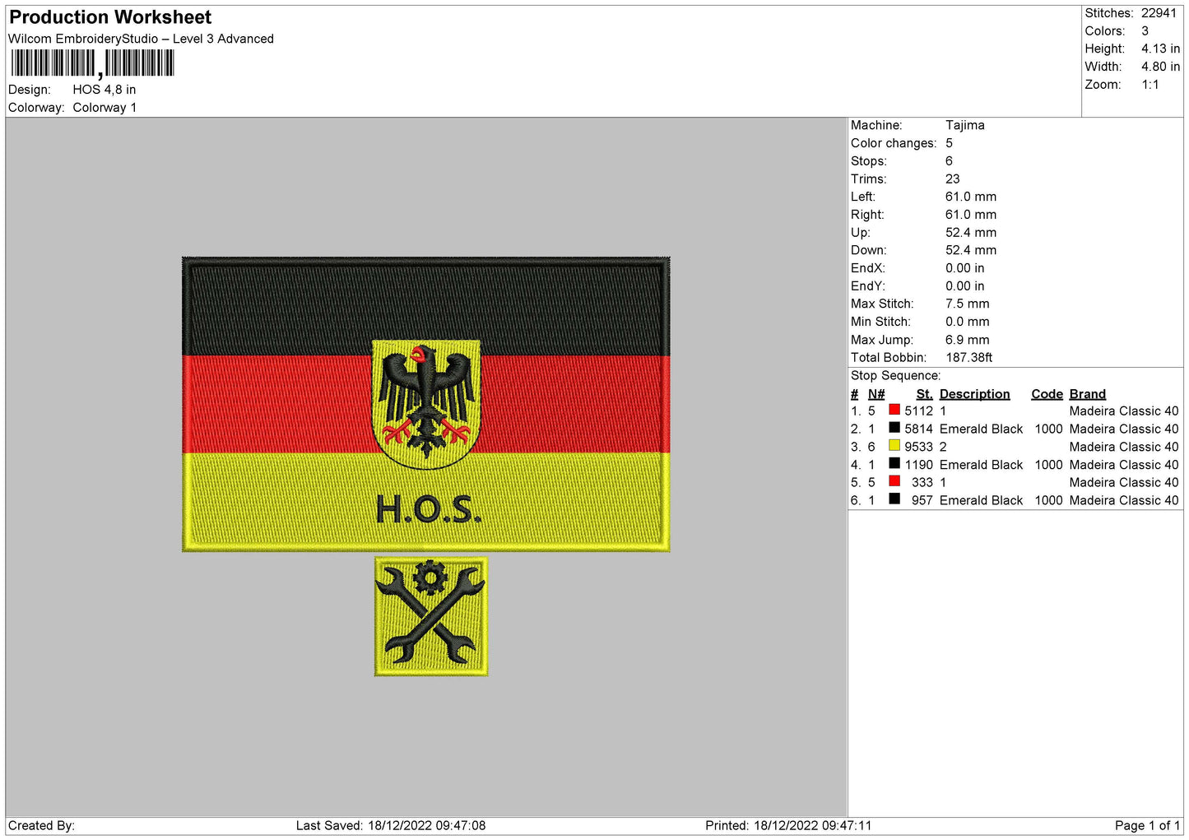Click the 'St.' column header
The image size is (1189, 840).
(x=924, y=394)
